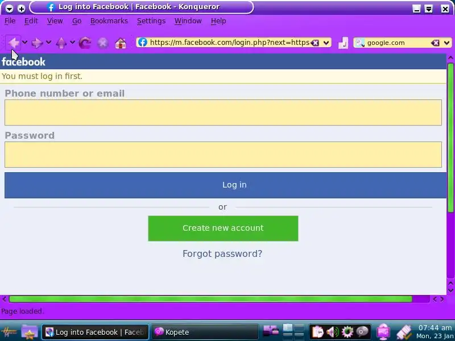Open the Bookmarks menu
Screen dimensions: 455x341
pos(109,21)
